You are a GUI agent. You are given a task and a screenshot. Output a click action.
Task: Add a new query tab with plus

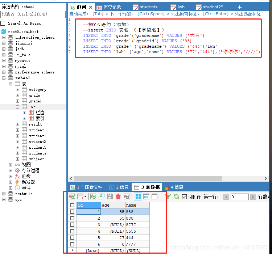click(240, 7)
